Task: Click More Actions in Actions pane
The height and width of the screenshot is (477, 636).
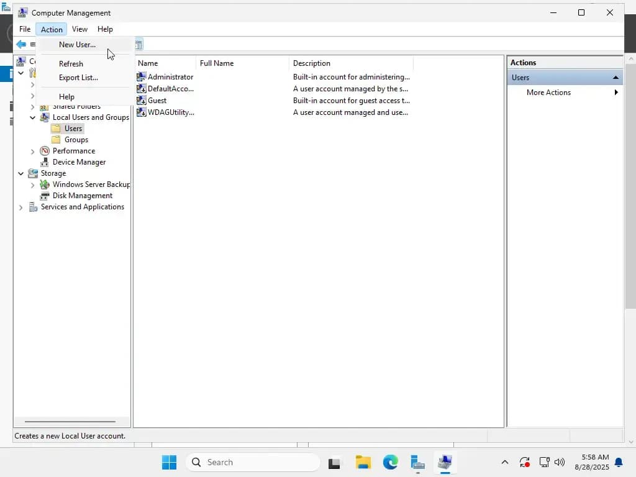Action: (548, 93)
